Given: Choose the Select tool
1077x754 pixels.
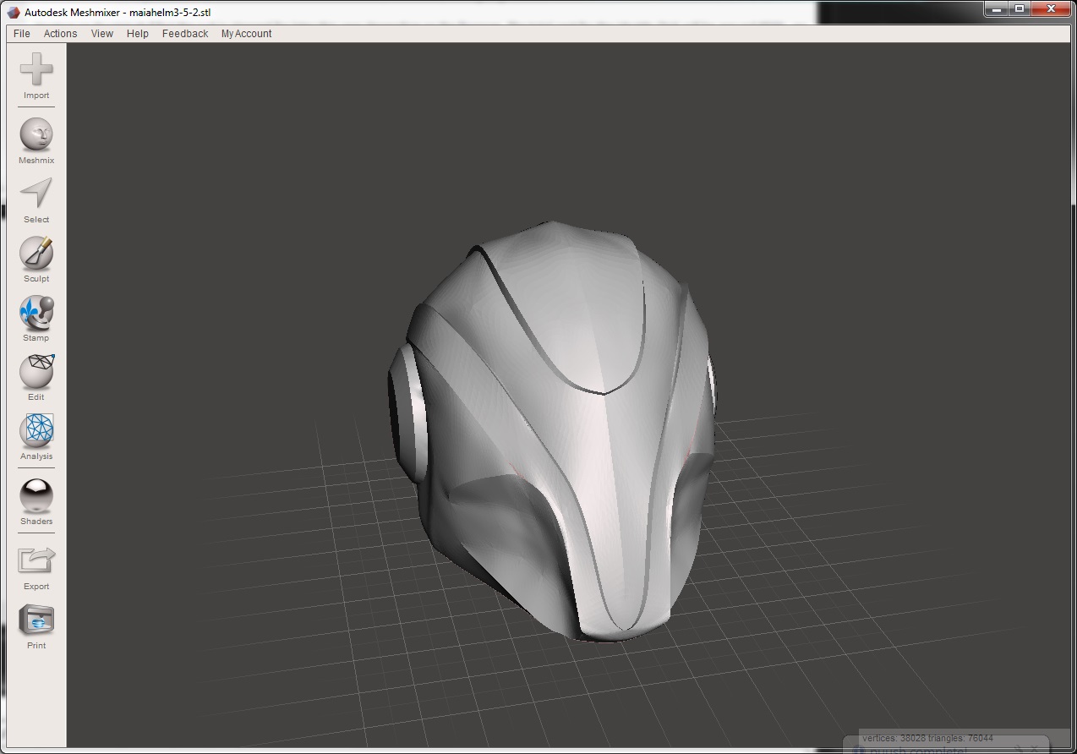Looking at the screenshot, I should point(36,194).
